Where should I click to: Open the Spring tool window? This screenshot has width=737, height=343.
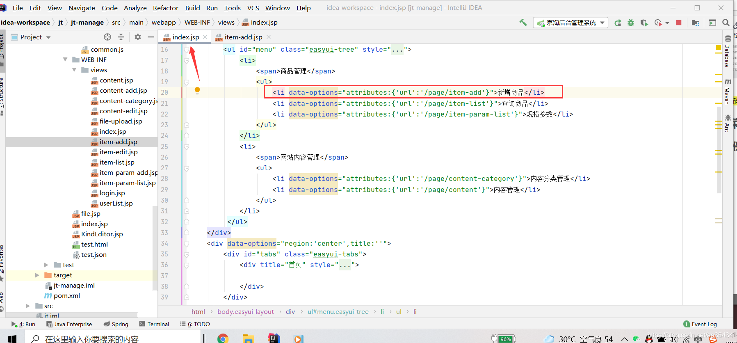click(116, 324)
